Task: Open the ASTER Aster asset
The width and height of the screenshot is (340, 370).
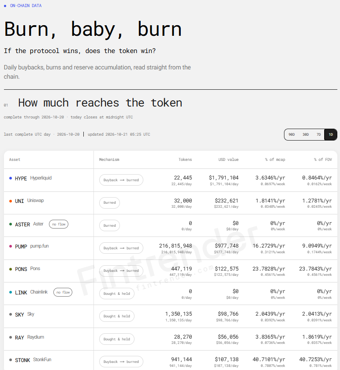Action: [29, 224]
